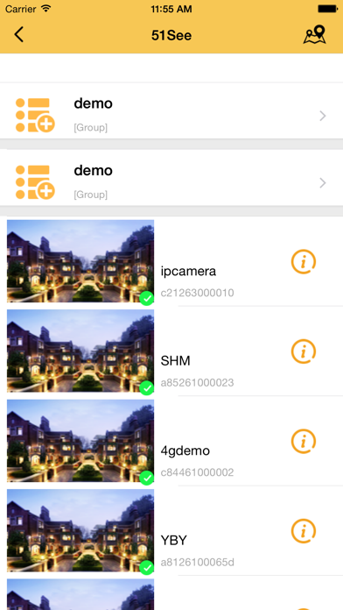
Task: Open info for SHM device
Action: (x=304, y=351)
